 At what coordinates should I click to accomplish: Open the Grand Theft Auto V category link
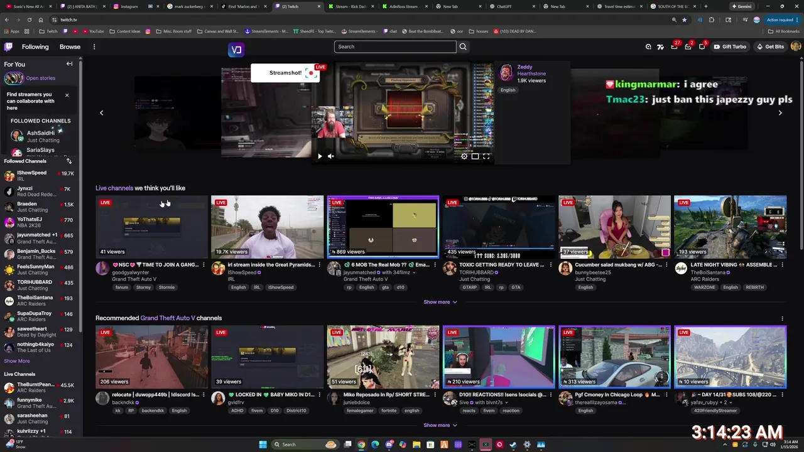[x=167, y=318]
